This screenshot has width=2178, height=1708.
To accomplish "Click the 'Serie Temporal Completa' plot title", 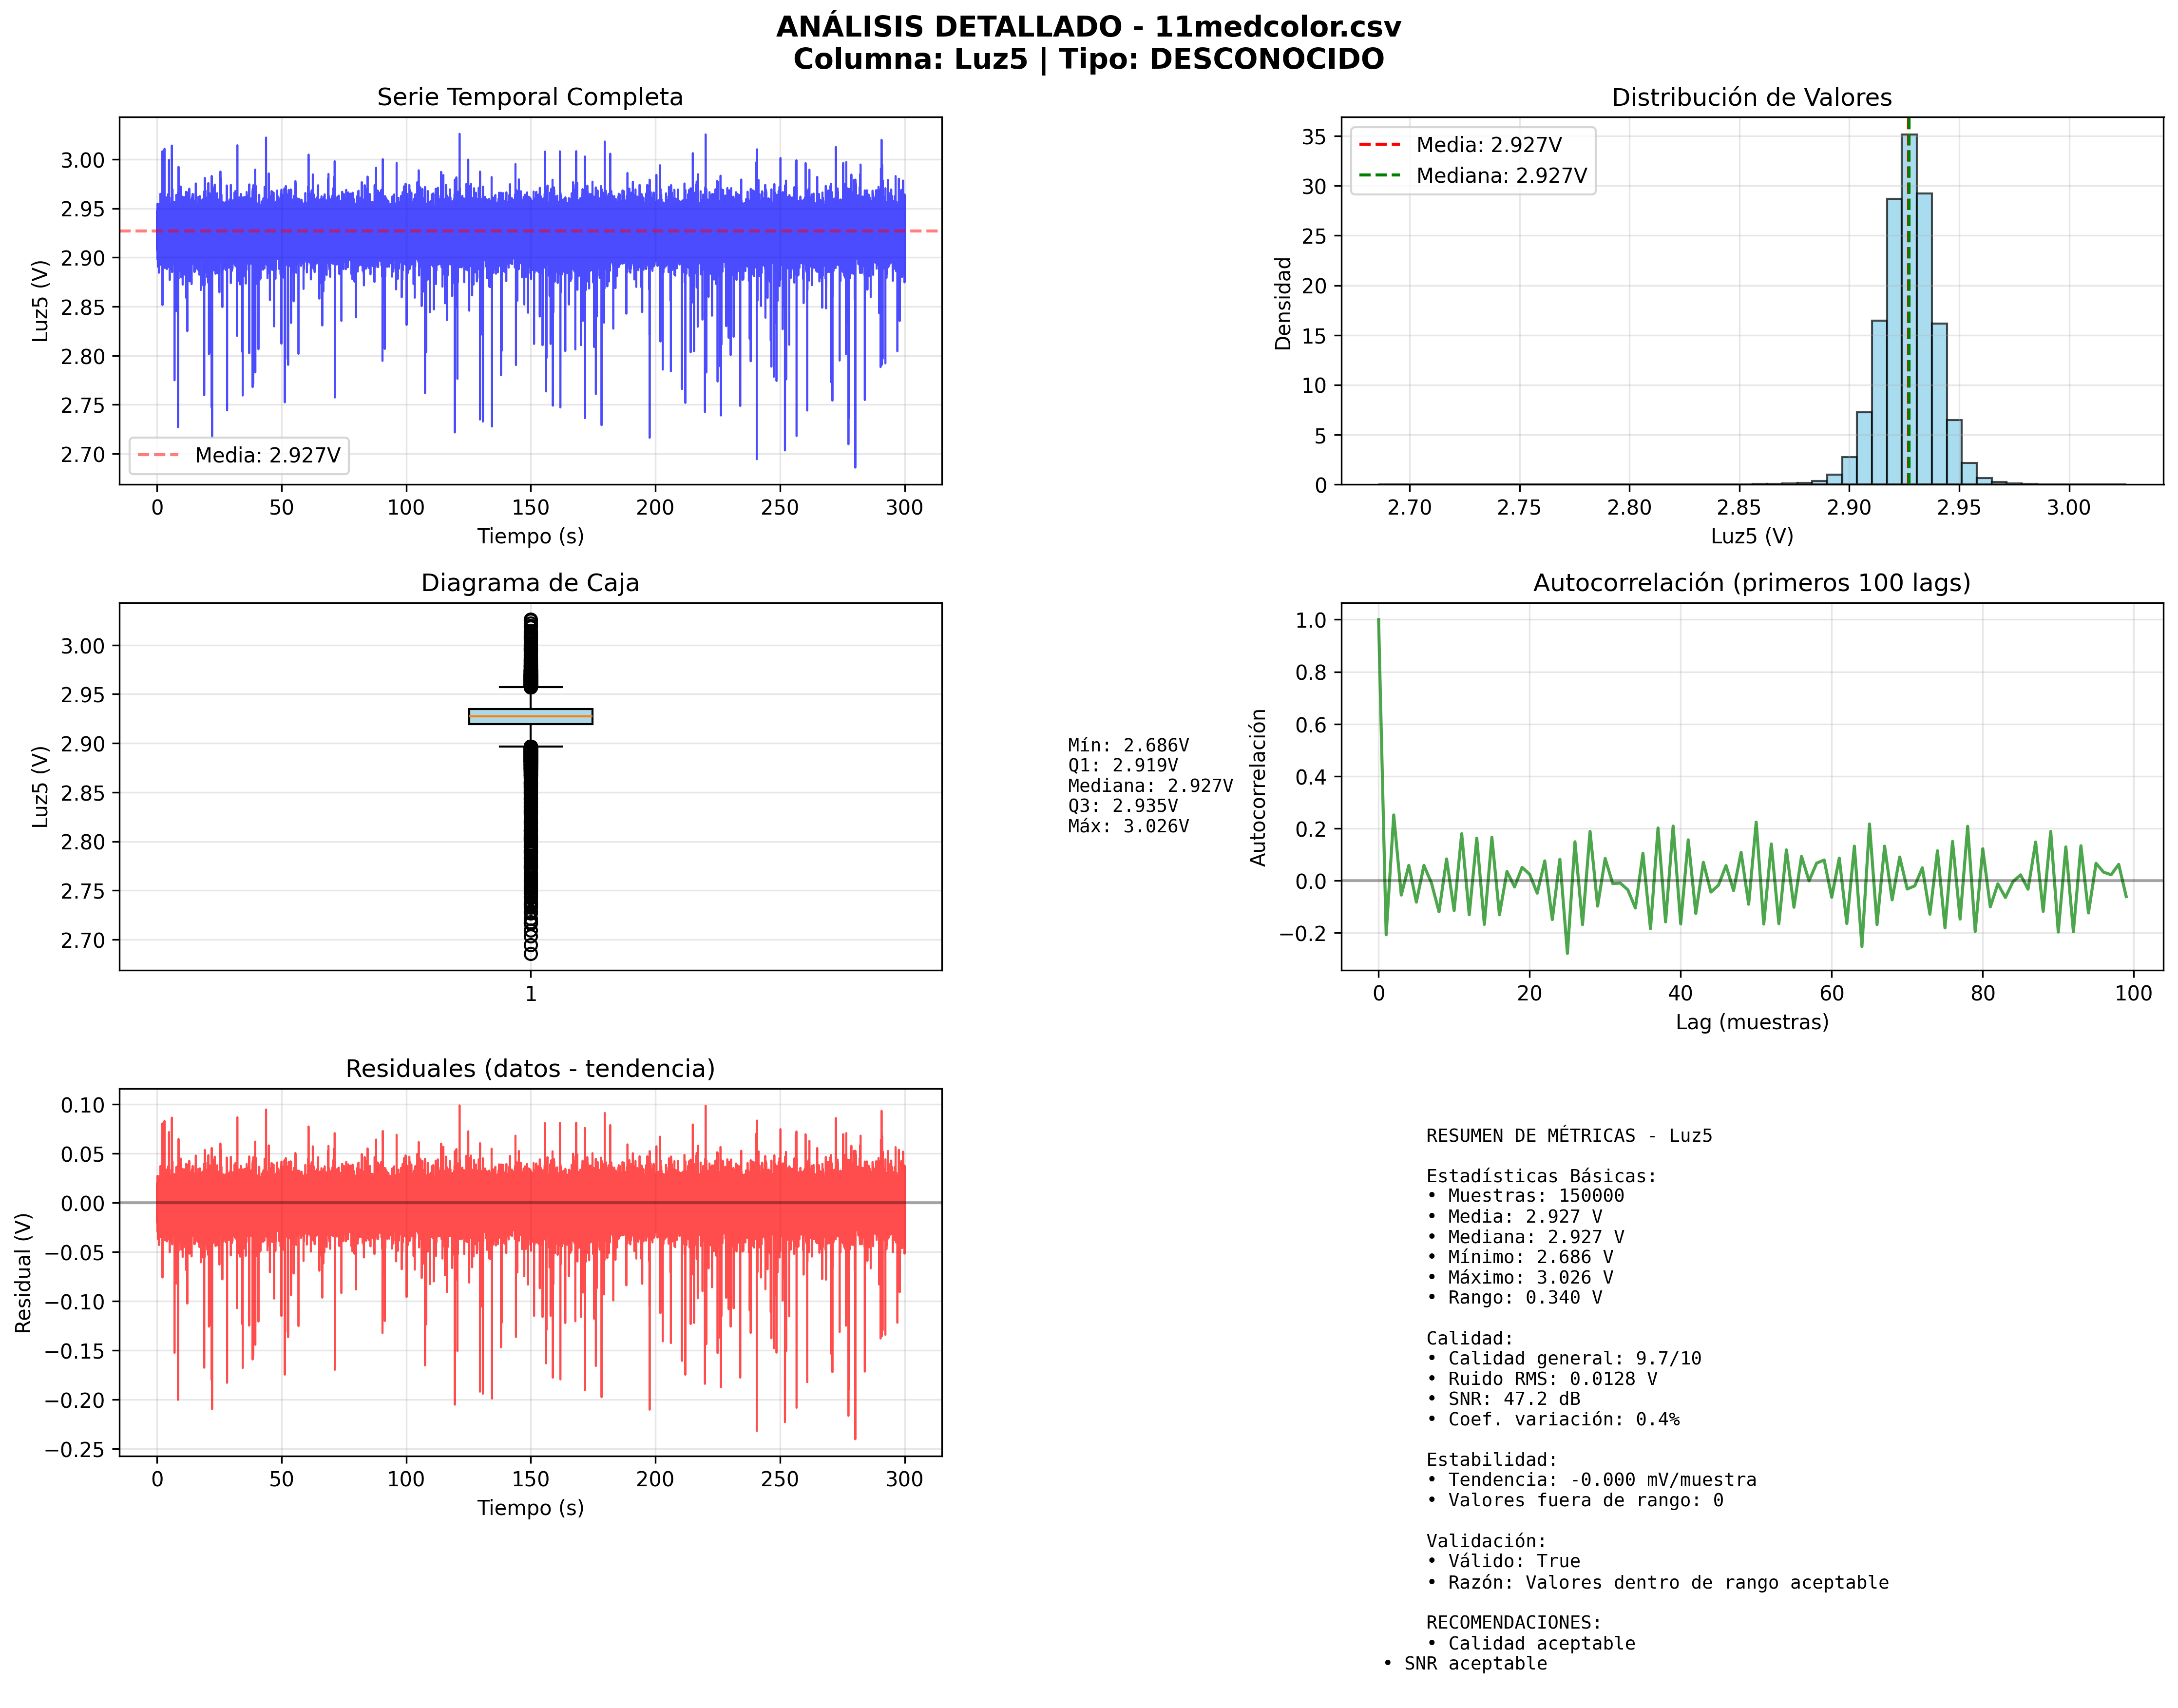I will (529, 97).
